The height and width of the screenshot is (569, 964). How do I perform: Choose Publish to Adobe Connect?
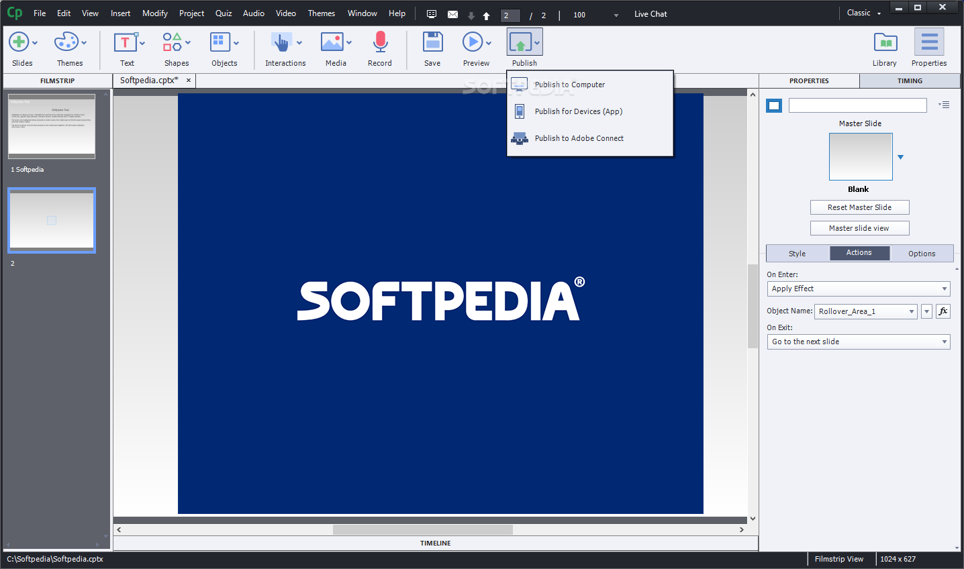click(590, 138)
